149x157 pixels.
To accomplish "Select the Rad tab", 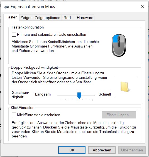I will 67,18.
